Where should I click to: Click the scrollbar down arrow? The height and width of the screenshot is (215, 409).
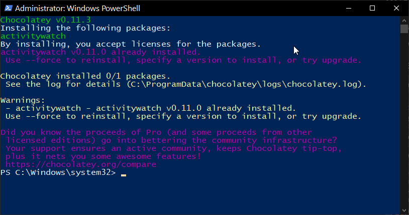click(x=404, y=210)
